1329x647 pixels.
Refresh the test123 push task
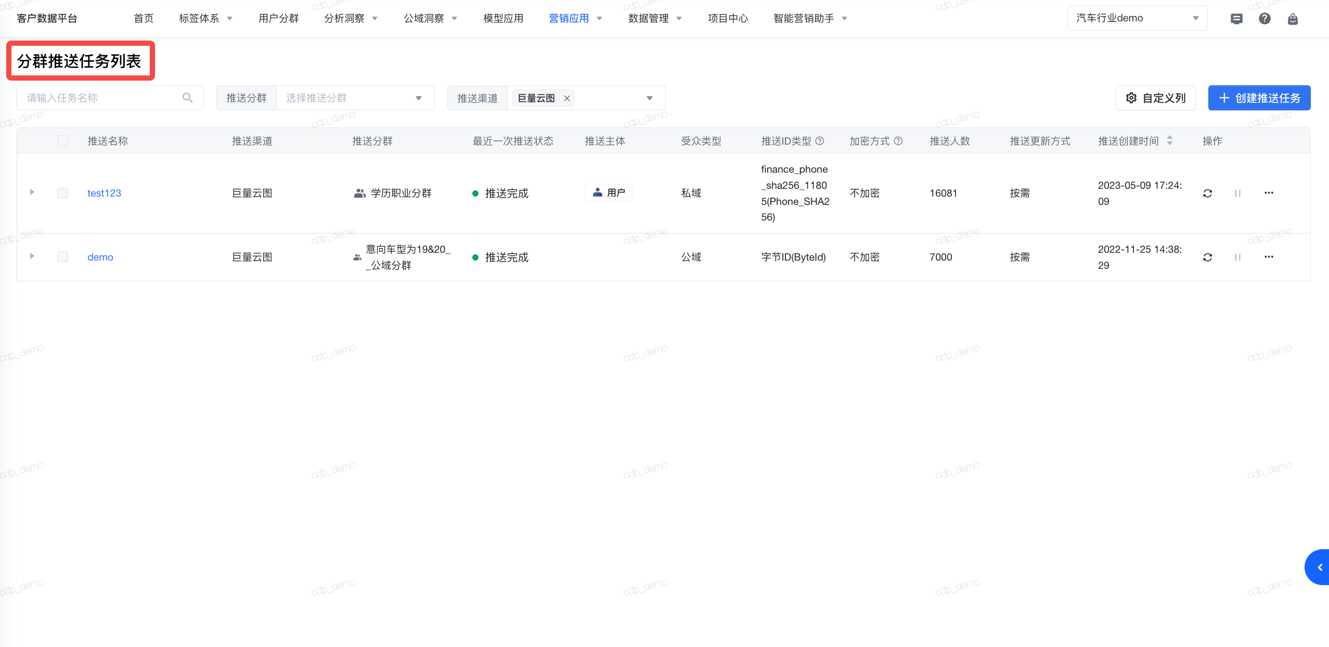[1208, 193]
